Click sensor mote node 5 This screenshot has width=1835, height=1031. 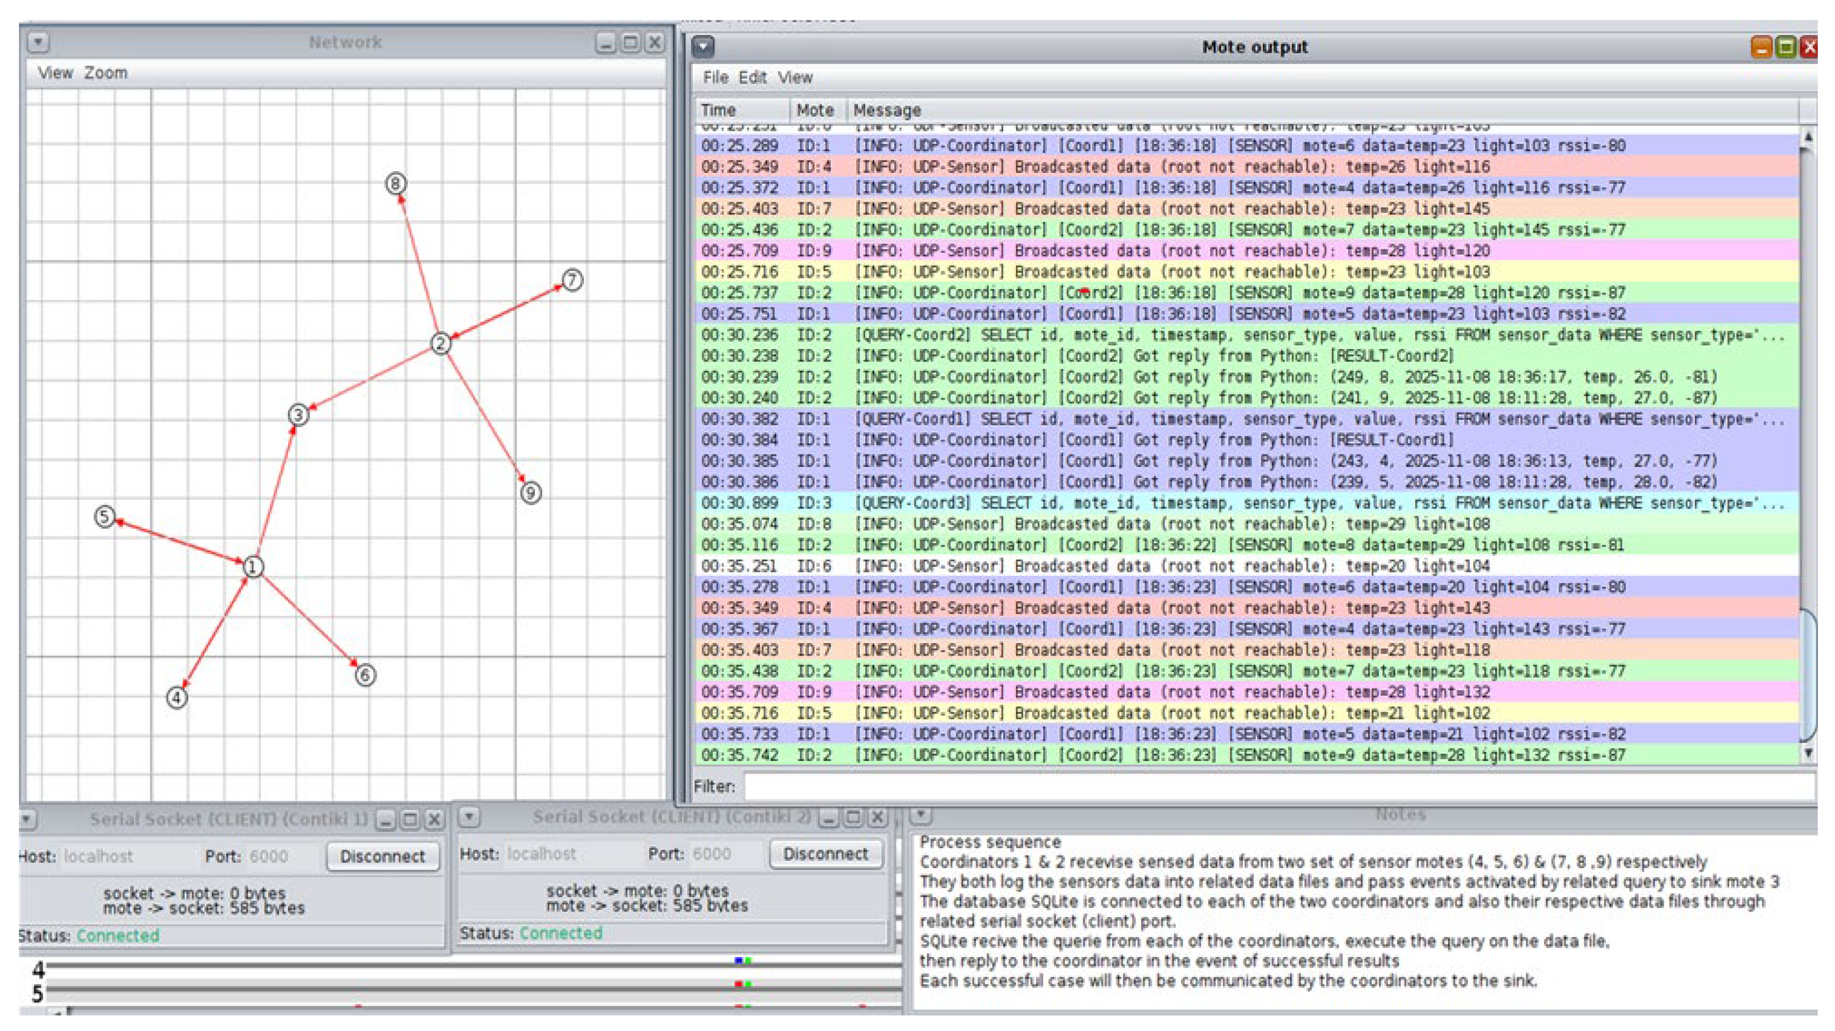coord(105,516)
